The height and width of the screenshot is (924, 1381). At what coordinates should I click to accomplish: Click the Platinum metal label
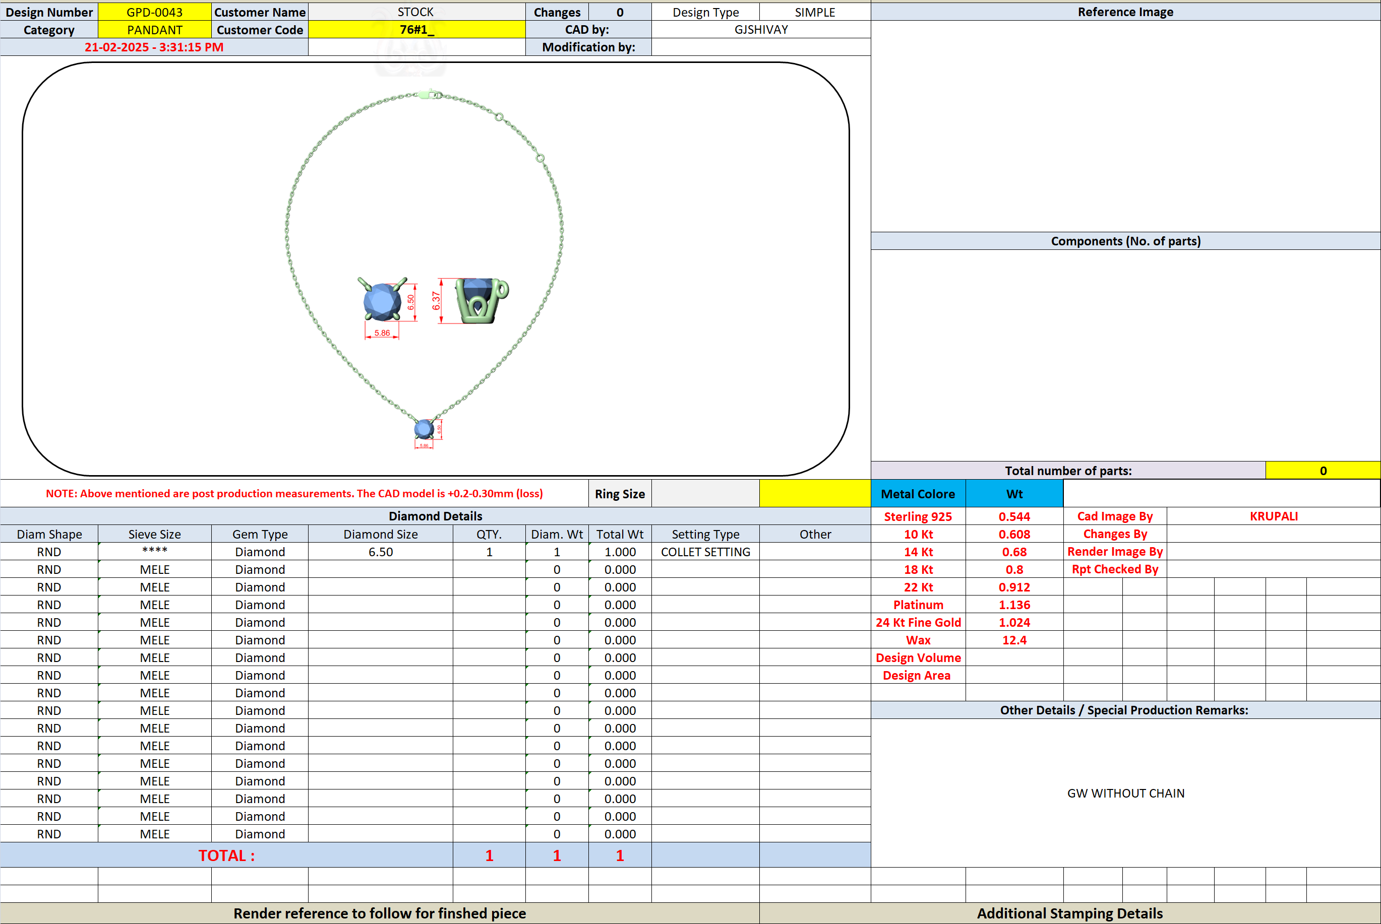pos(918,605)
